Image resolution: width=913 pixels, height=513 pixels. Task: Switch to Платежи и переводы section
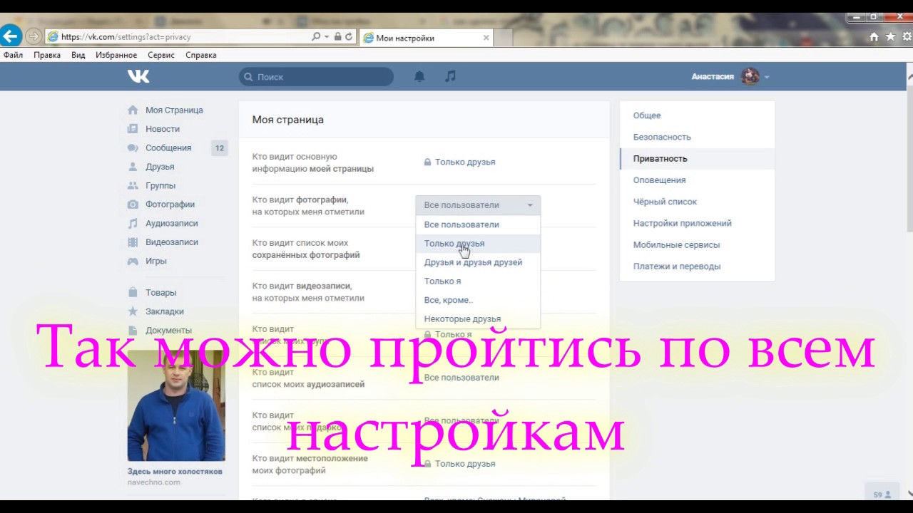point(697,266)
